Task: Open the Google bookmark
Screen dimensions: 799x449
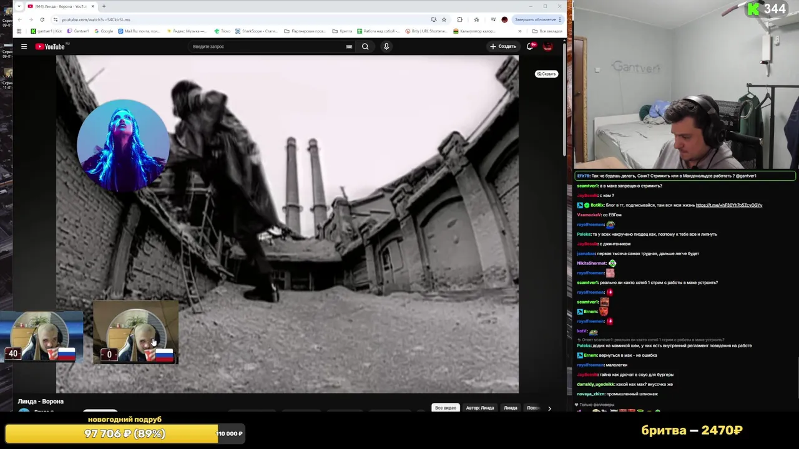Action: pyautogui.click(x=104, y=31)
